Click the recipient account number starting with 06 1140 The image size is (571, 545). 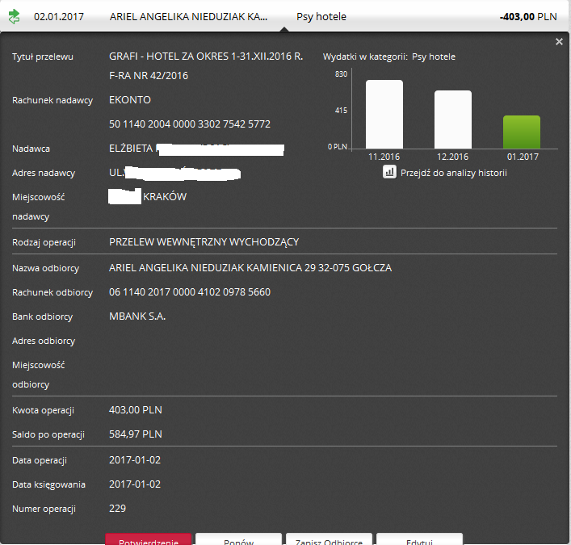(x=190, y=292)
